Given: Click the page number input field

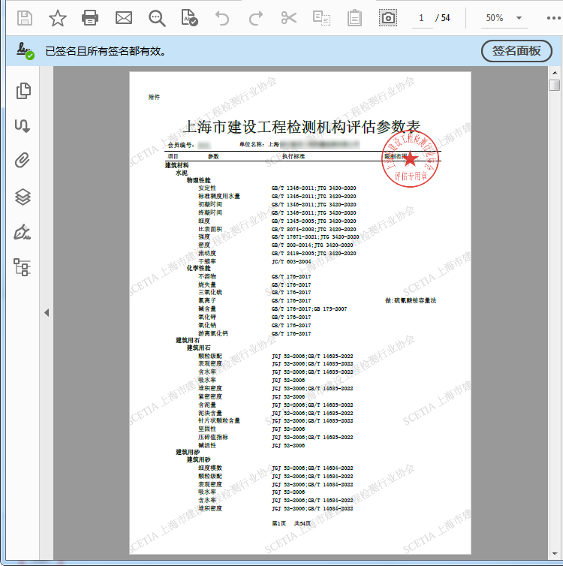Looking at the screenshot, I should coord(422,17).
